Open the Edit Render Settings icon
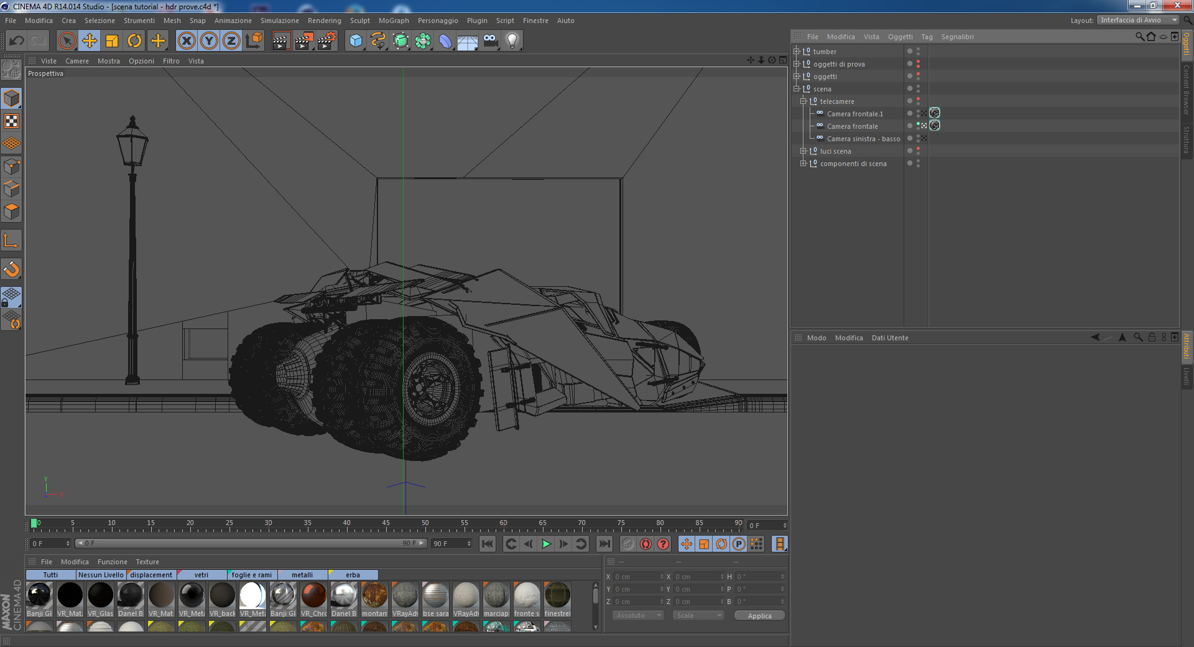Viewport: 1194px width, 647px height. pos(326,41)
